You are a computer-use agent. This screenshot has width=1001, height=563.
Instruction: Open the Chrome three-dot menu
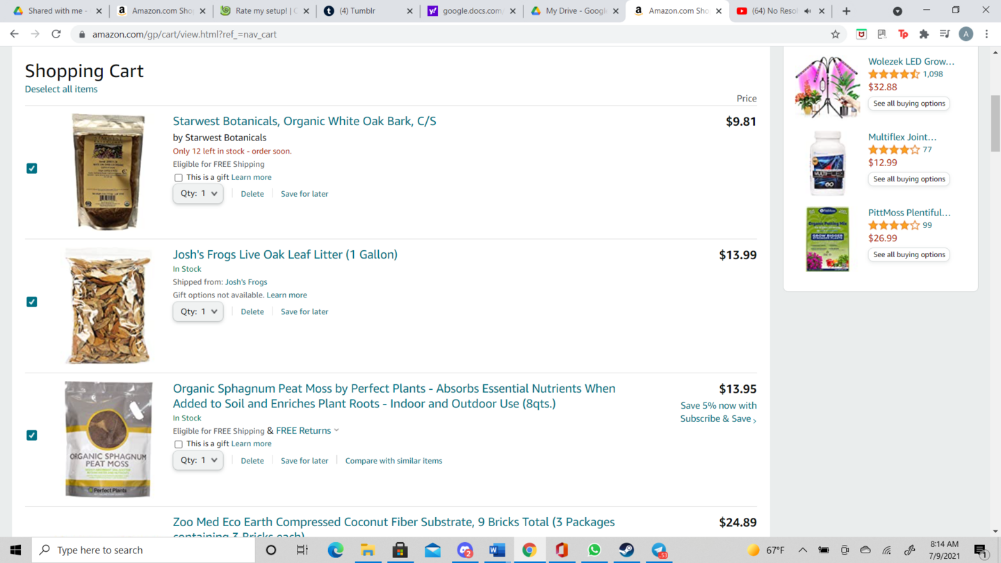tap(986, 34)
